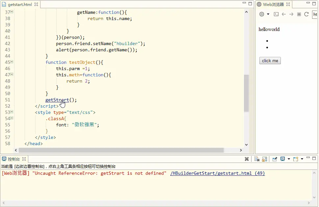Click the .classA selector on line 54
Viewport: 319px width, 207px height.
pos(55,118)
